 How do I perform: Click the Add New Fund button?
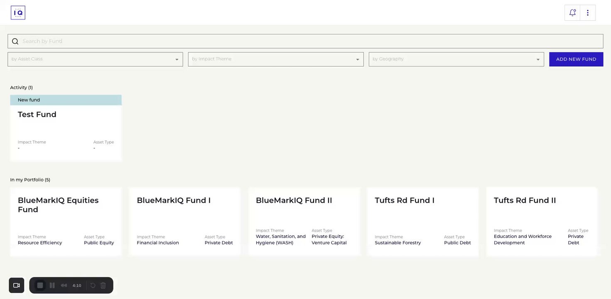coord(576,59)
